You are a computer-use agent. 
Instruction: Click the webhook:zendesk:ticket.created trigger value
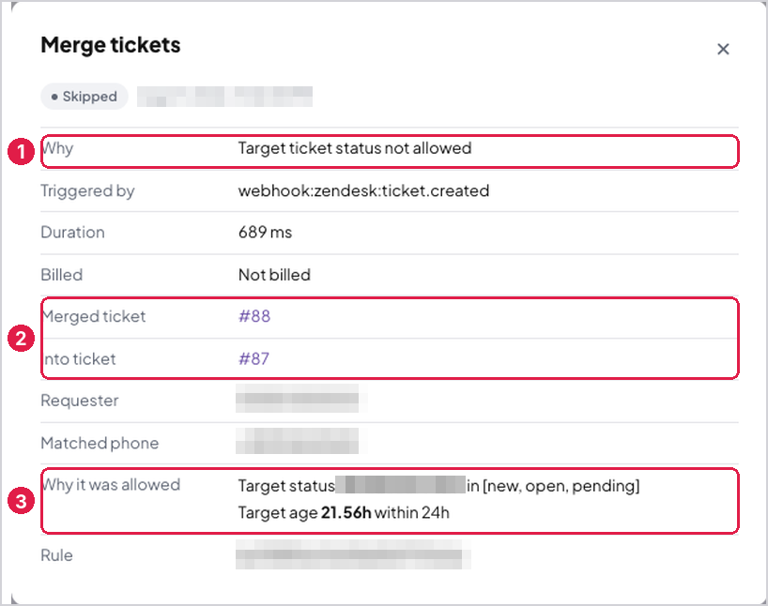(363, 190)
